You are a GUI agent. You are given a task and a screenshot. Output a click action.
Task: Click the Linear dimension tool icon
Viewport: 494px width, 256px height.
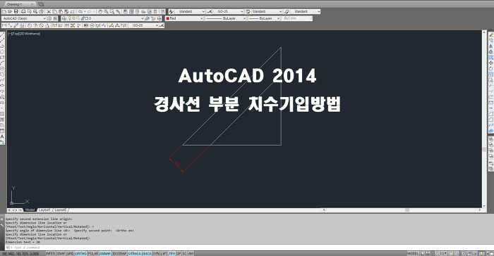tap(4, 25)
